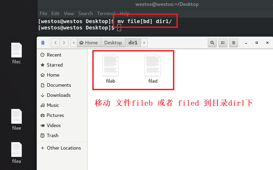Select Pictures in the sidebar
273x170 pixels.
pos(62,115)
